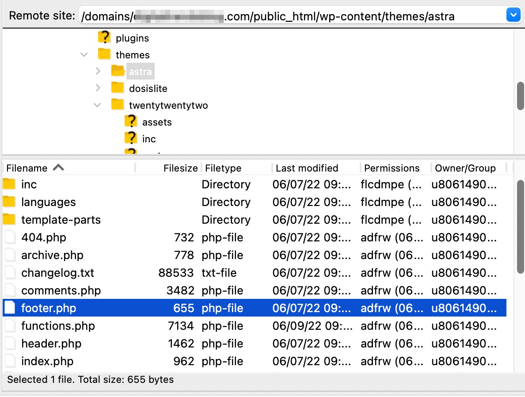Select the assets label in the tree

pos(157,122)
